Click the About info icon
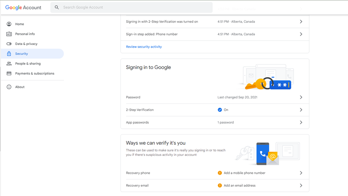348x196 pixels. (9, 87)
